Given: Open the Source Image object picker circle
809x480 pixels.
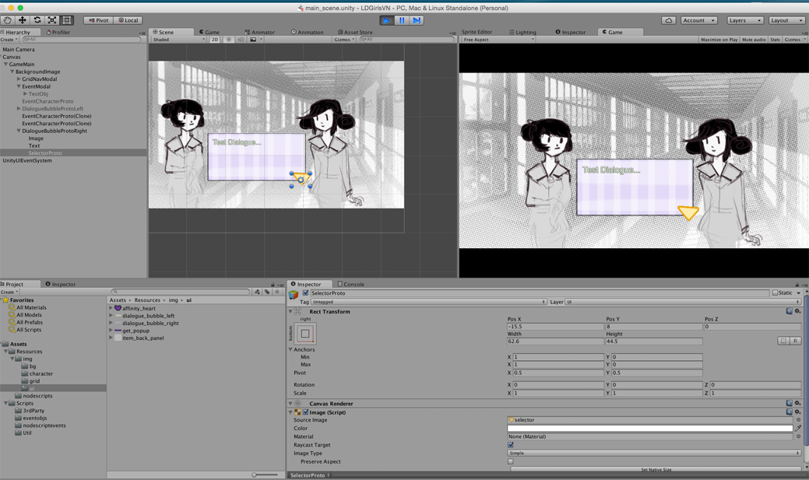Looking at the screenshot, I should pyautogui.click(x=798, y=419).
